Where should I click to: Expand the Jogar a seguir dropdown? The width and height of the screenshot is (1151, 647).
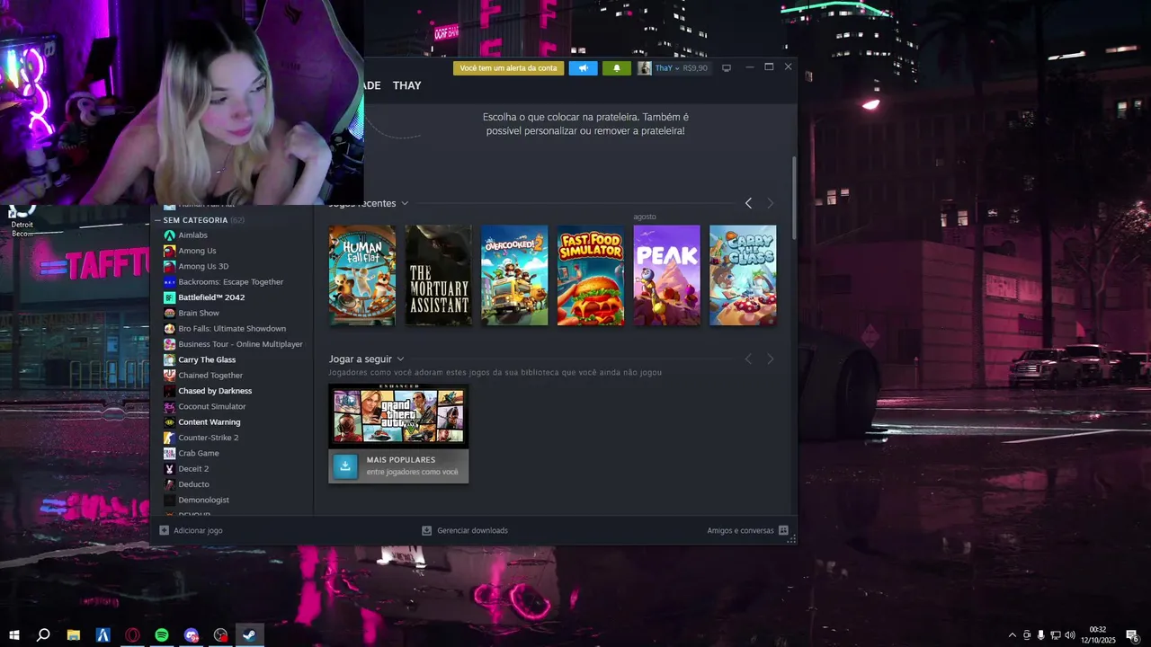tap(400, 359)
